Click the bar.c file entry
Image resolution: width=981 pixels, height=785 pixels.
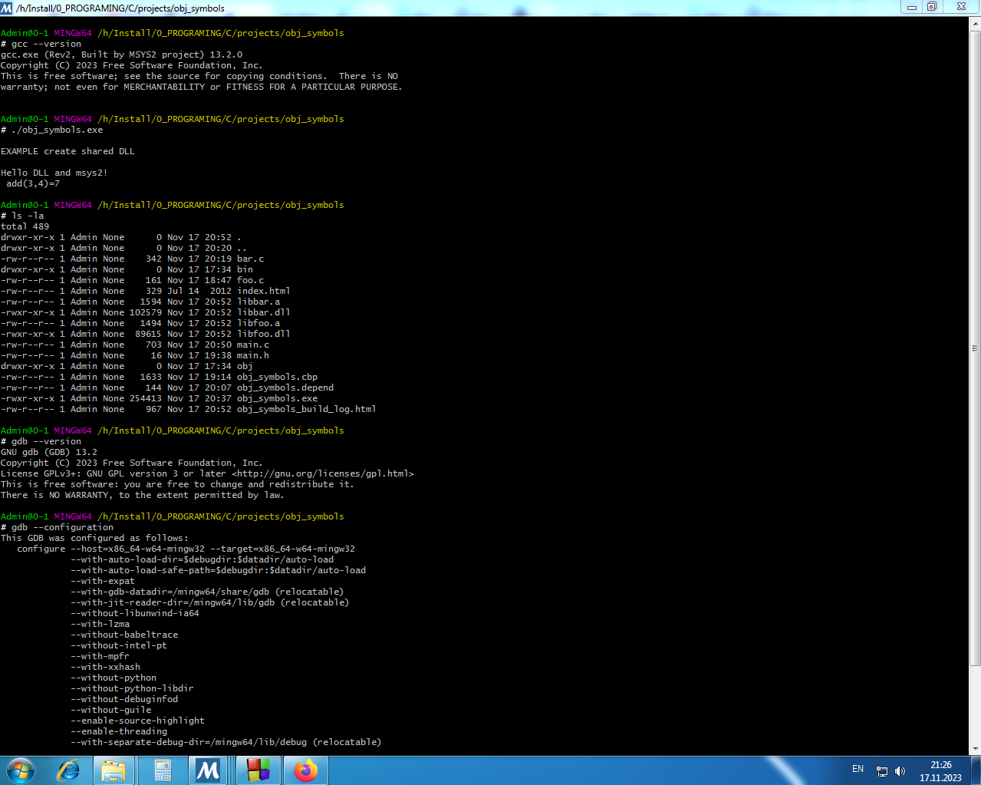[132, 259]
